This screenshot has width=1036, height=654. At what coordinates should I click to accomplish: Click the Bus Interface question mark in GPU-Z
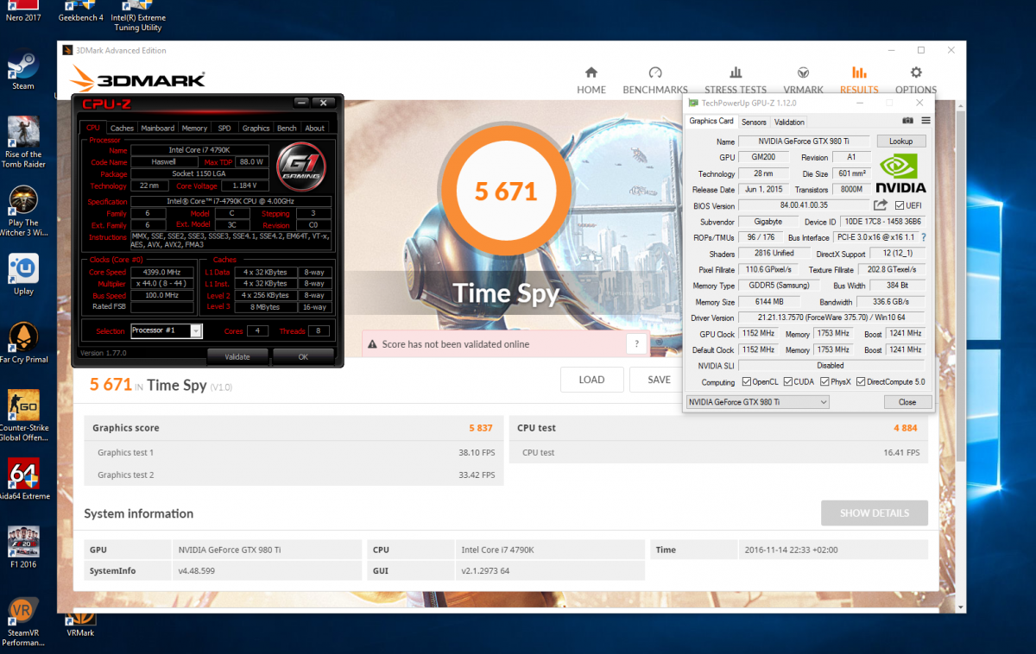(x=924, y=237)
